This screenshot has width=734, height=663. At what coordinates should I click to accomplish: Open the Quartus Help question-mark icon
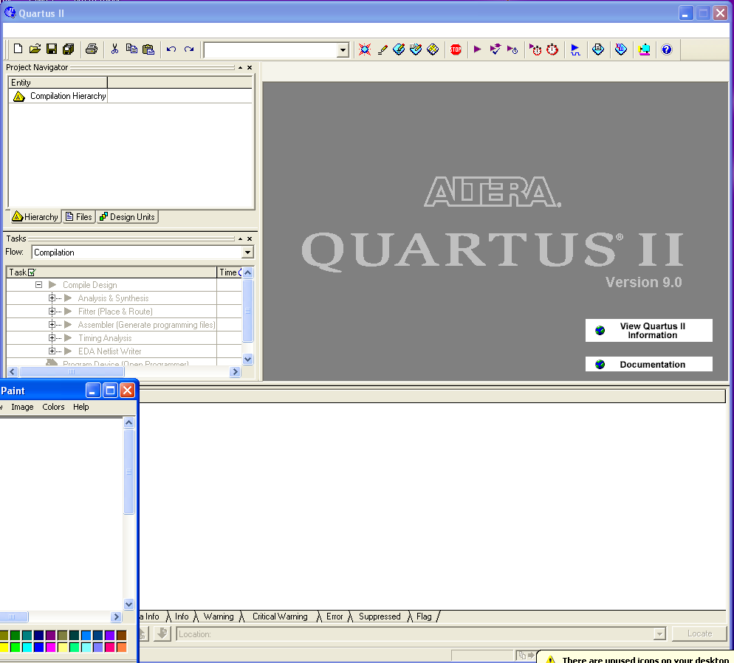point(667,49)
